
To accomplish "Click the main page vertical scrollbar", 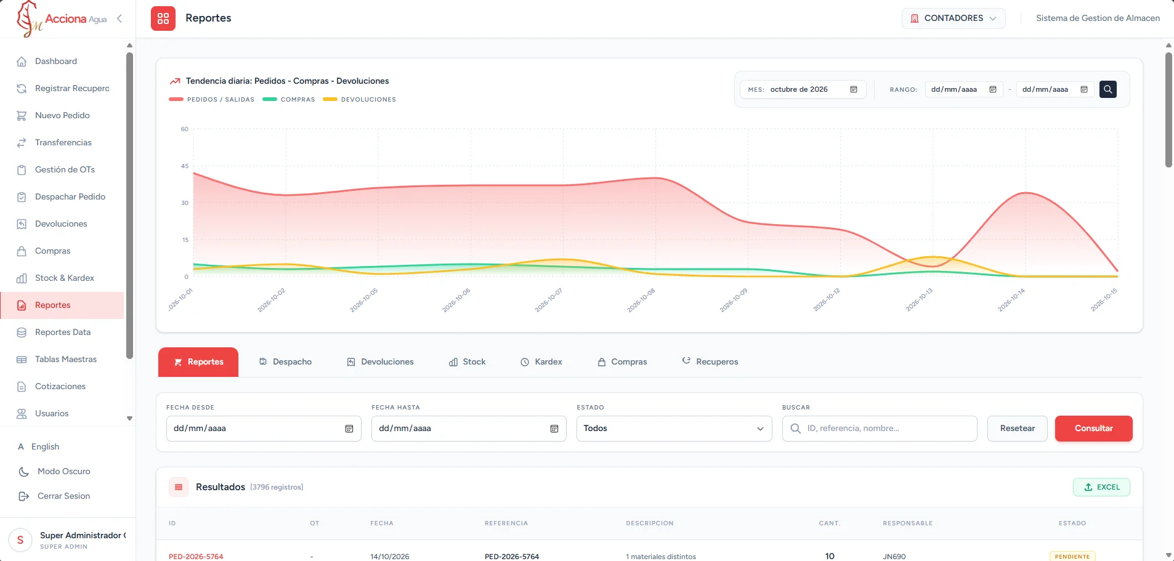I will 1168,111.
